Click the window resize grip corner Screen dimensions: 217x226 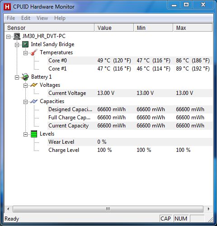pos(210,220)
